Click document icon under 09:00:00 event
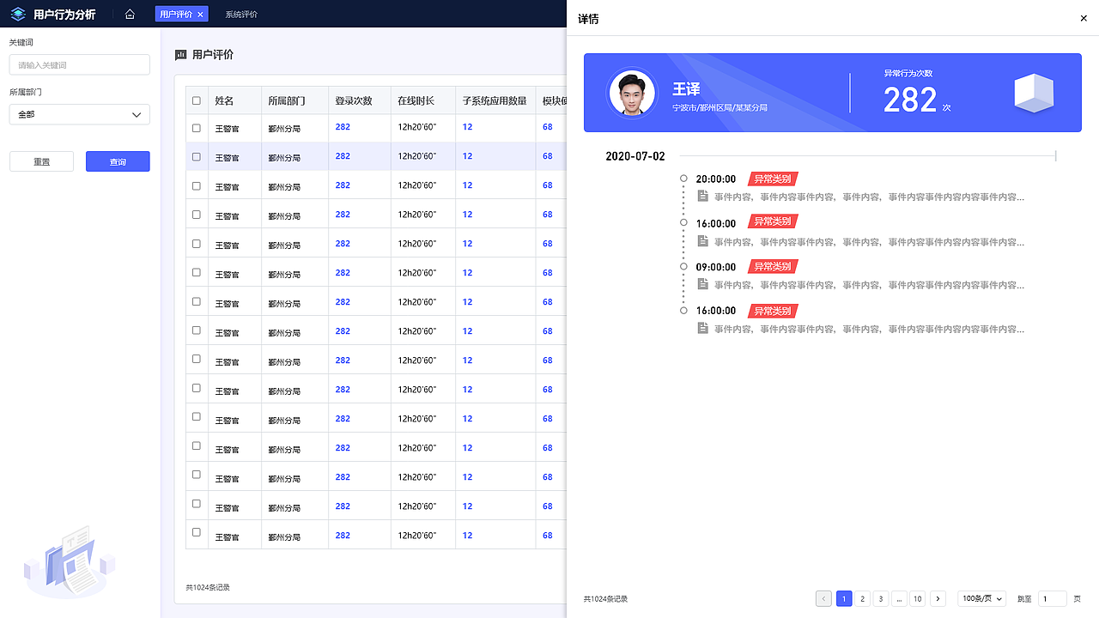 tap(702, 284)
